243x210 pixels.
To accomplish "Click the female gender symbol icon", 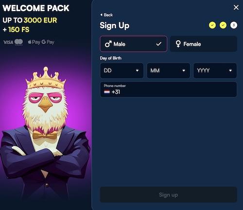I will [178, 44].
